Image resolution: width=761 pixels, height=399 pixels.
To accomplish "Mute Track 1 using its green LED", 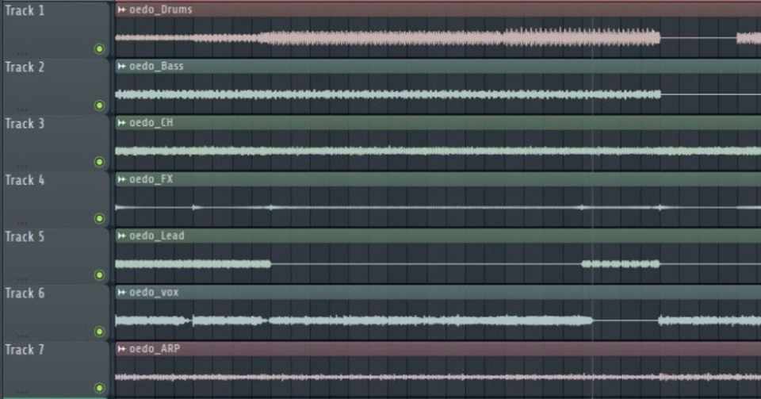I will (x=99, y=48).
